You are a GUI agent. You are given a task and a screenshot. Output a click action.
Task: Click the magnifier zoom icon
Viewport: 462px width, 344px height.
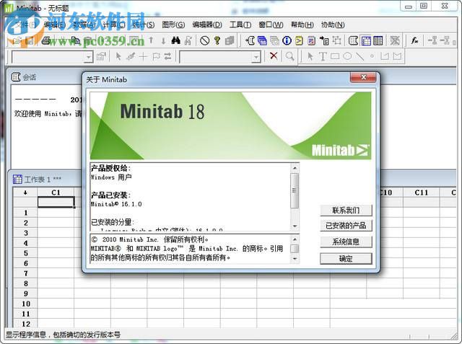[290, 56]
